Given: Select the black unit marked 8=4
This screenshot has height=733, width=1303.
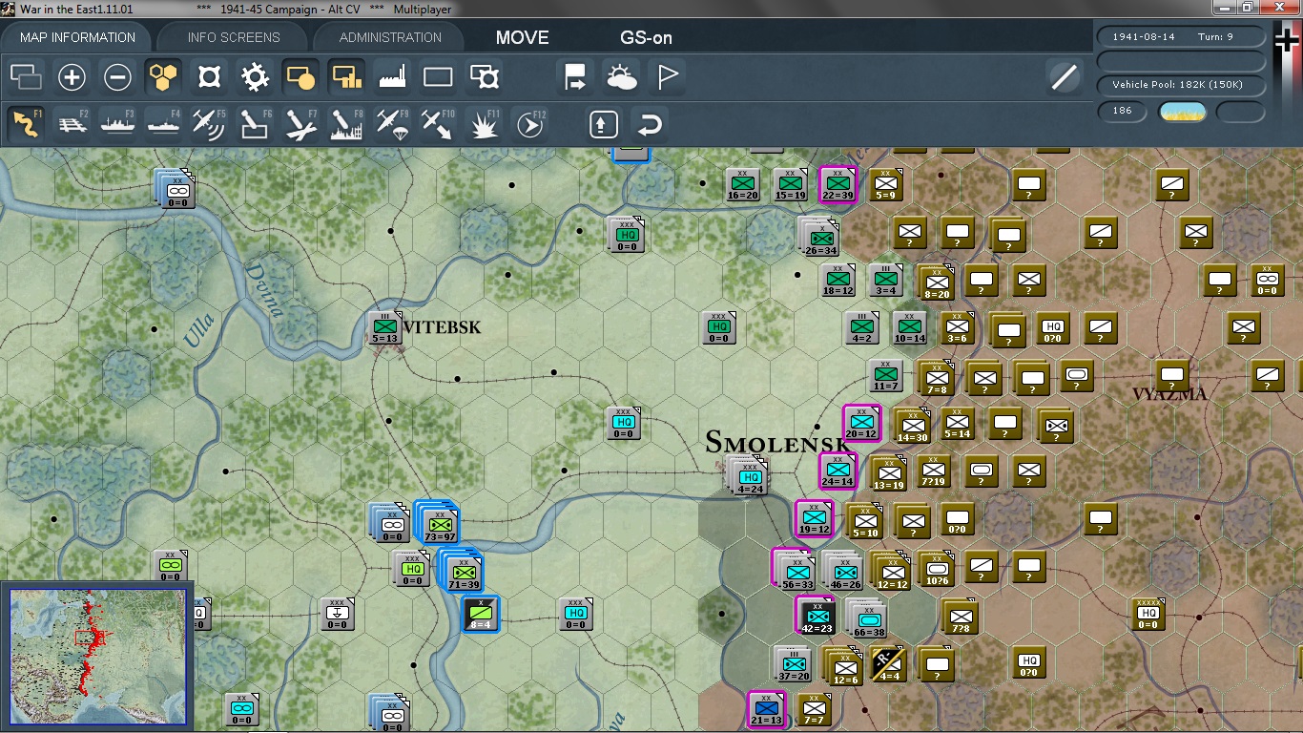Looking at the screenshot, I should tap(481, 614).
